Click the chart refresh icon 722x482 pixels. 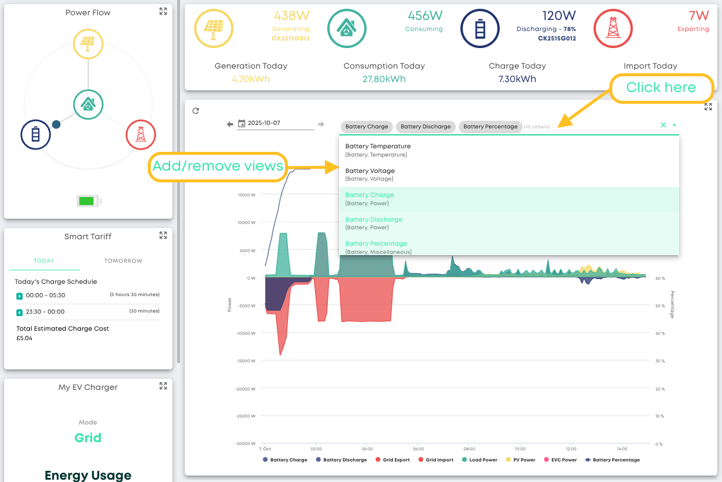(196, 111)
